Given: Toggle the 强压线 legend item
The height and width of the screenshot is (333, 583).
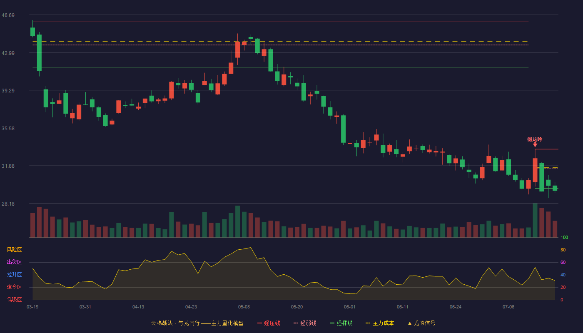Looking at the screenshot, I should pyautogui.click(x=269, y=323).
